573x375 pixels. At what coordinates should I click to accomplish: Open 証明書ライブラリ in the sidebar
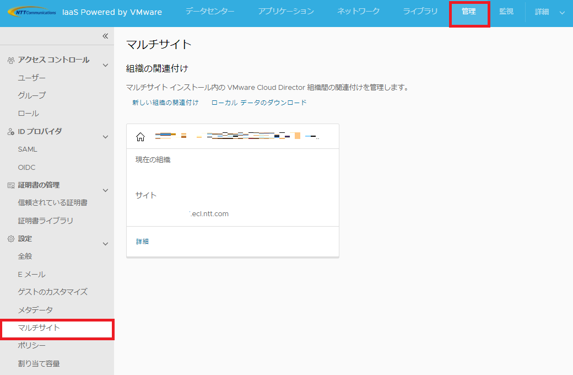[x=46, y=221]
